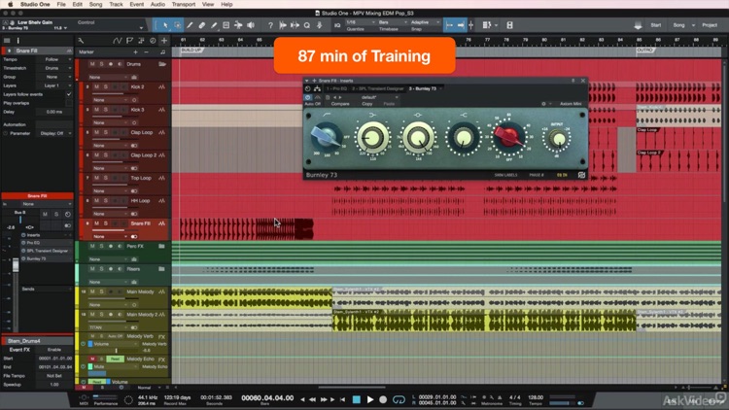Open the track list icon
Viewport: 729px width, 410px height.
(7, 41)
